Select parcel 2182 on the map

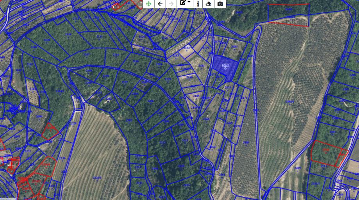187,49
